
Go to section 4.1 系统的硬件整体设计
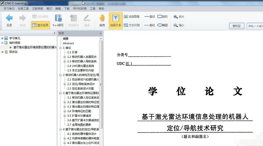pos(82,134)
